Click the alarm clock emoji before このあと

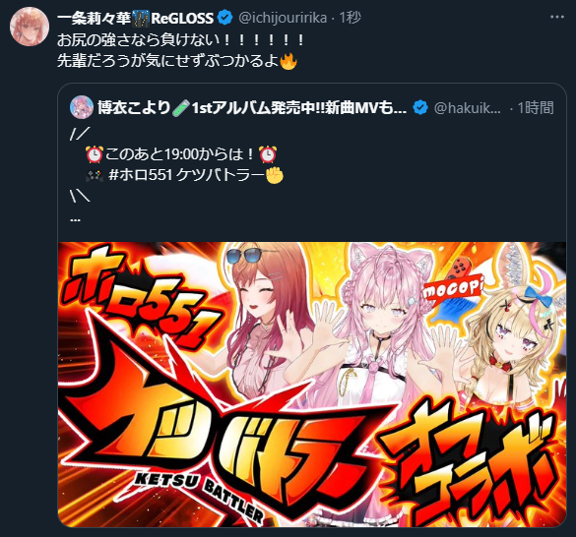tap(95, 154)
